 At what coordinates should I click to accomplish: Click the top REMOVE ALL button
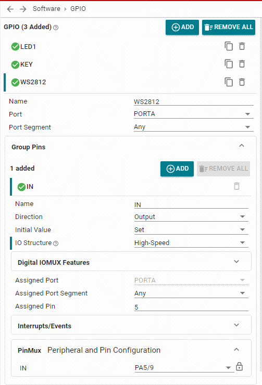pyautogui.click(x=229, y=27)
